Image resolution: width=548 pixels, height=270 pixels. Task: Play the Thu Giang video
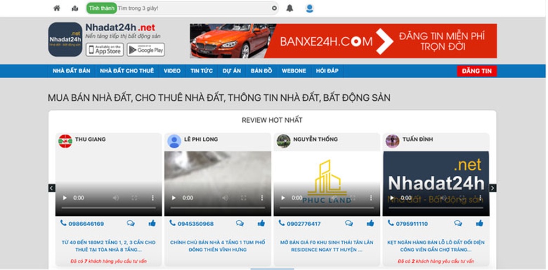65,198
